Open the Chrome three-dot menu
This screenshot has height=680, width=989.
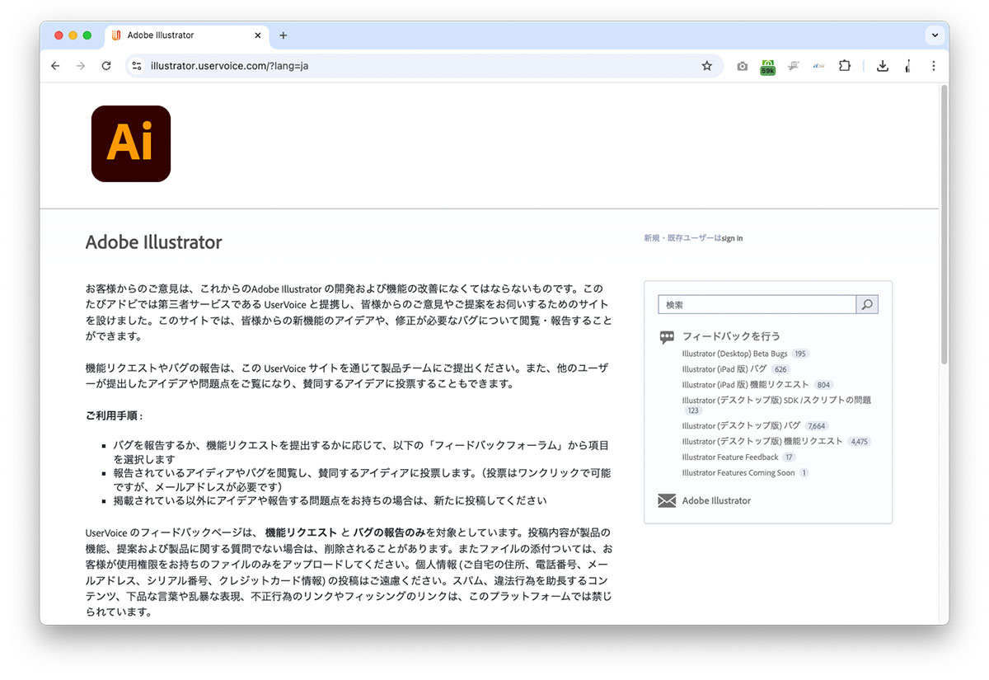coord(933,66)
